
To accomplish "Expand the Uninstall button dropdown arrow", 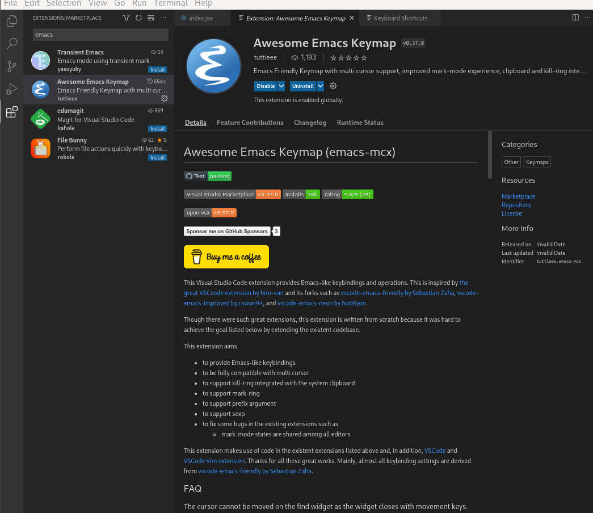I will coord(320,86).
